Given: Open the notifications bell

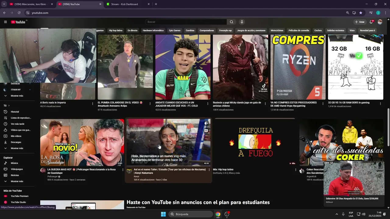Looking at the screenshot, I should point(371,22).
